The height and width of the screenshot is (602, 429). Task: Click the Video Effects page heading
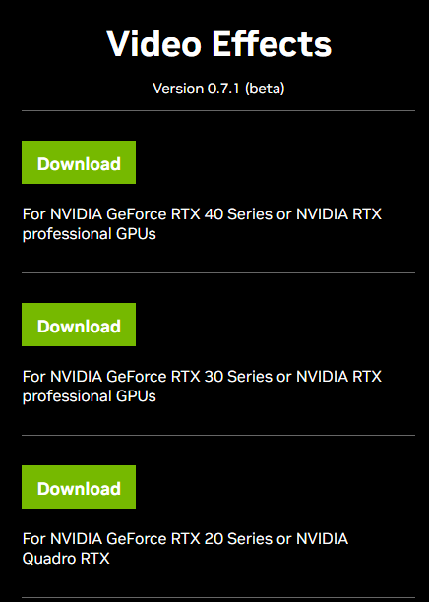[x=218, y=43]
